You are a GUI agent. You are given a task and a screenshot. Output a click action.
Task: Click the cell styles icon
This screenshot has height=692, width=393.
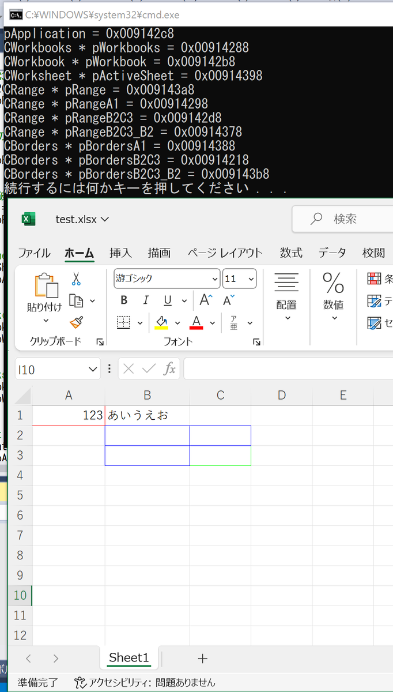tap(375, 322)
